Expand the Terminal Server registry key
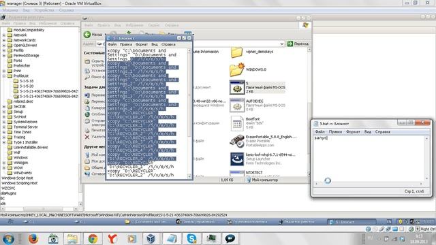436x245 pixels. (x=4, y=127)
